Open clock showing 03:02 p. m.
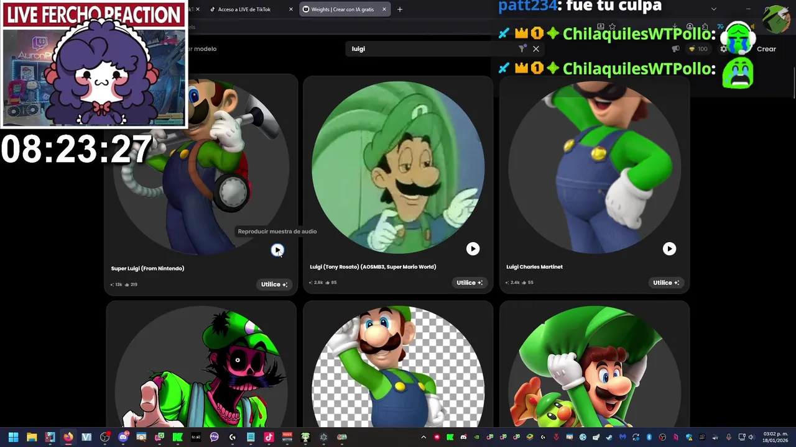The width and height of the screenshot is (796, 447). coord(775,437)
